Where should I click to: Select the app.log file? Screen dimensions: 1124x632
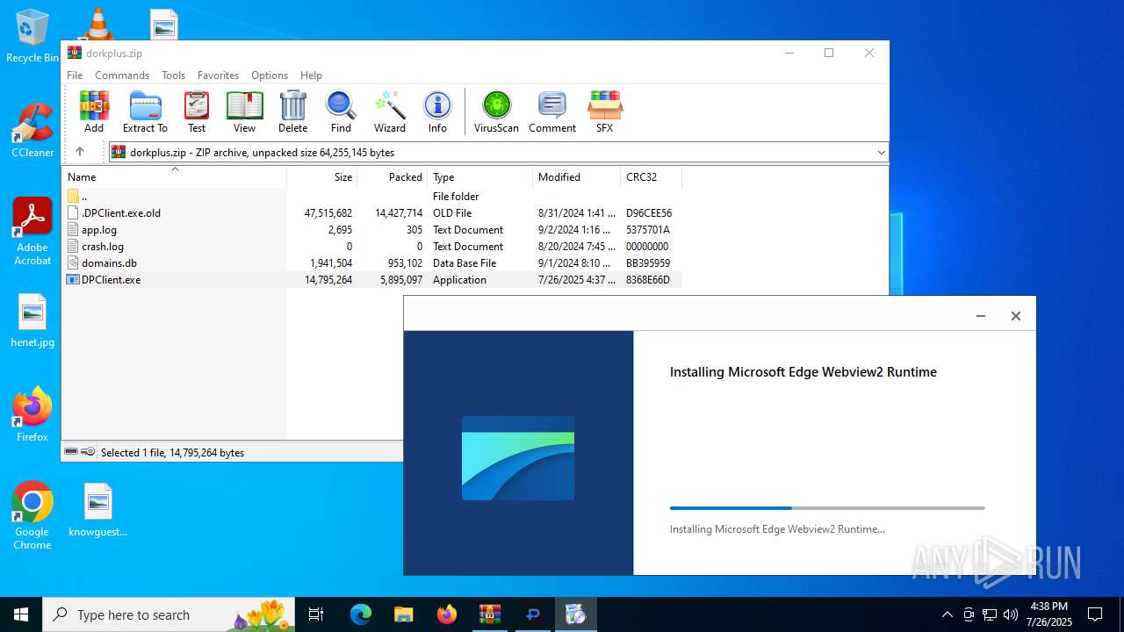pyautogui.click(x=371, y=230)
